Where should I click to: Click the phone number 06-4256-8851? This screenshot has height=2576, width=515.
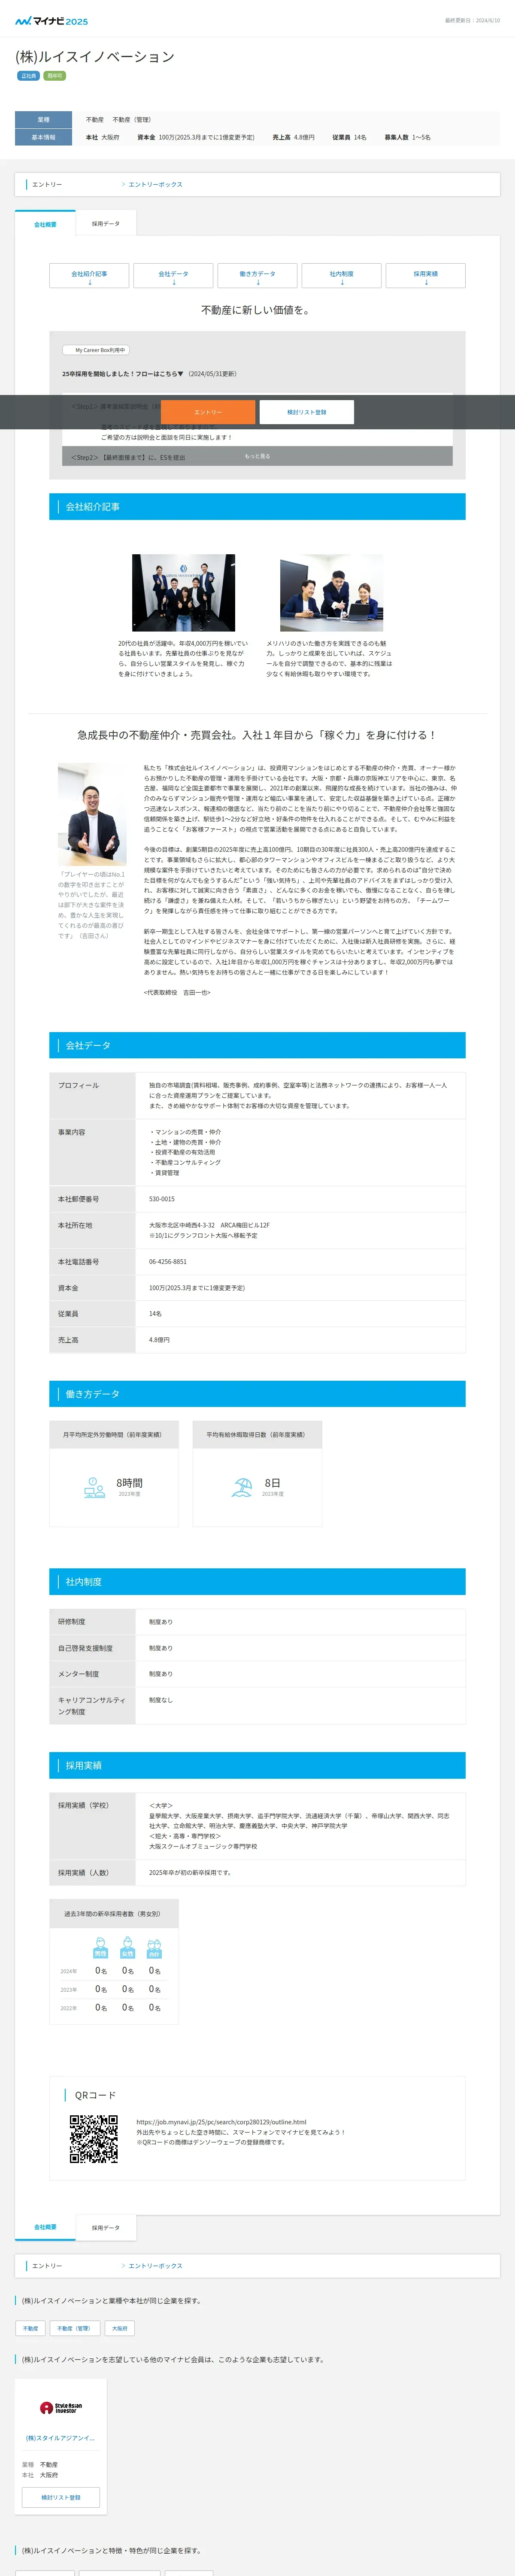pyautogui.click(x=167, y=1261)
